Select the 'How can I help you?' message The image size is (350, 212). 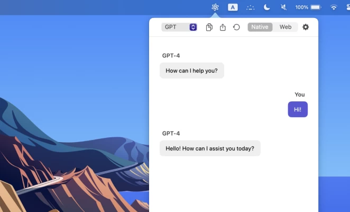point(191,70)
